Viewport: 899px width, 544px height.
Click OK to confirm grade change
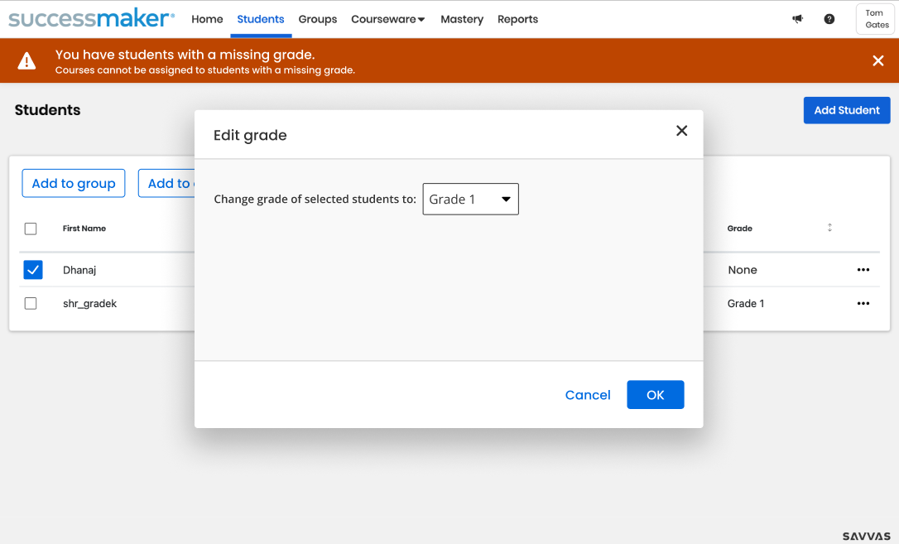click(655, 395)
